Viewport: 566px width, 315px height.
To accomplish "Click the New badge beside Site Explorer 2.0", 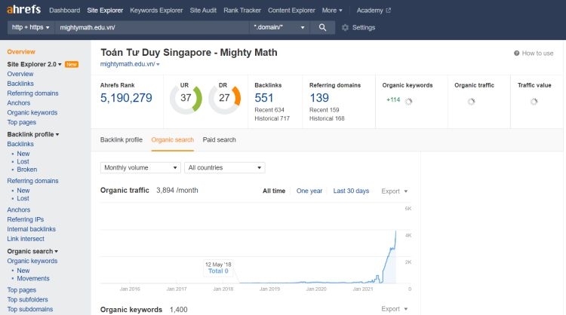I will click(x=72, y=65).
